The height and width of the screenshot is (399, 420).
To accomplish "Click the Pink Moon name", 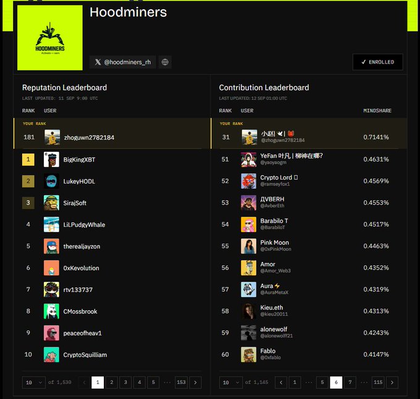I will coord(275,242).
